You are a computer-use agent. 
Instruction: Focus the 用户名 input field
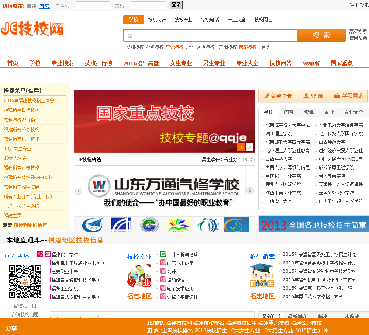[93, 6]
